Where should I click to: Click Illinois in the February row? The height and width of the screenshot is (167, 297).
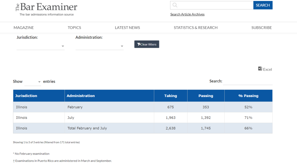click(x=22, y=107)
